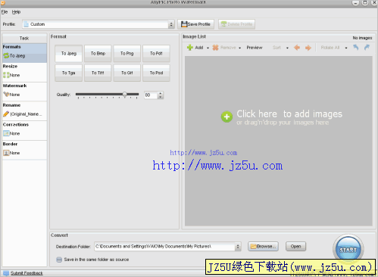Click the blue START button
The image size is (378, 277).
348,250
